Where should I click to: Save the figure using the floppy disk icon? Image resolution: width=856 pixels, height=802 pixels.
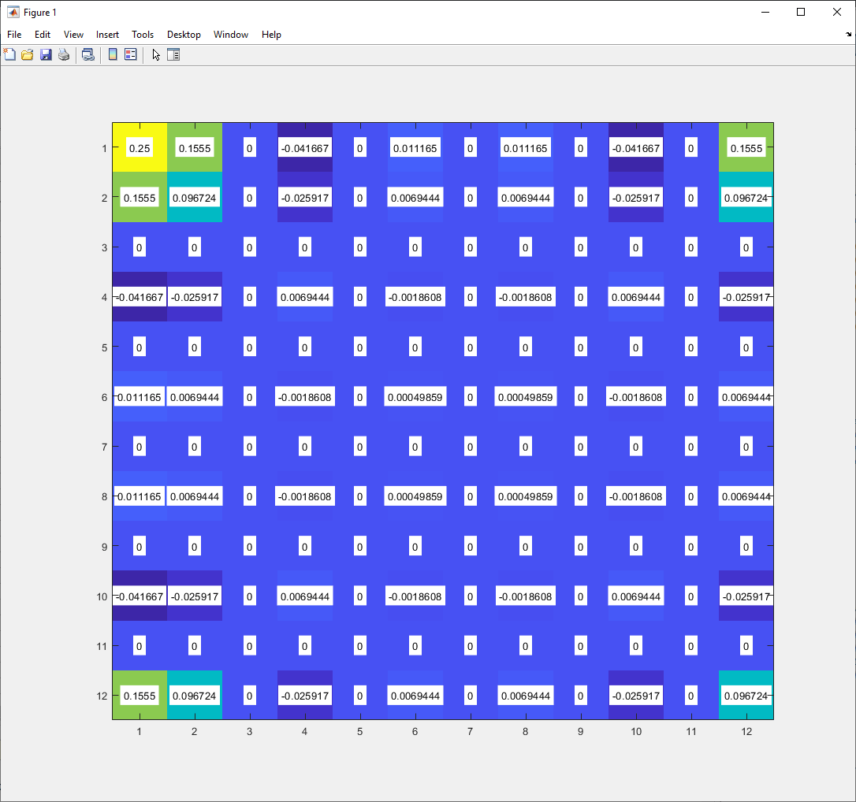[x=46, y=54]
